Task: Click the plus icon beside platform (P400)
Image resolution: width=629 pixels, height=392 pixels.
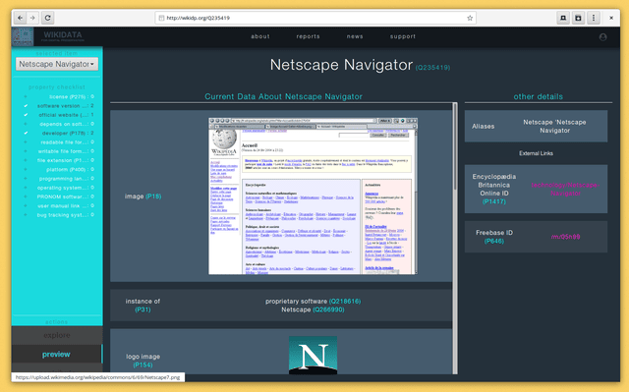Action: click(x=26, y=170)
